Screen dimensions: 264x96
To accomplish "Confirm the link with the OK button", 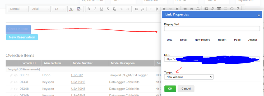I will (x=170, y=89).
